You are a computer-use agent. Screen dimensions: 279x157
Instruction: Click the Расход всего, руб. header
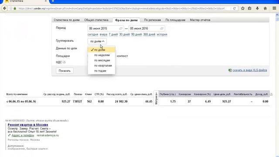[117, 94]
